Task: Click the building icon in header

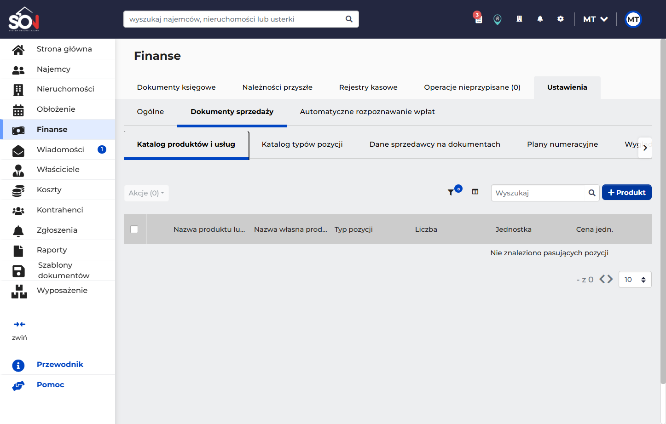Action: click(519, 19)
